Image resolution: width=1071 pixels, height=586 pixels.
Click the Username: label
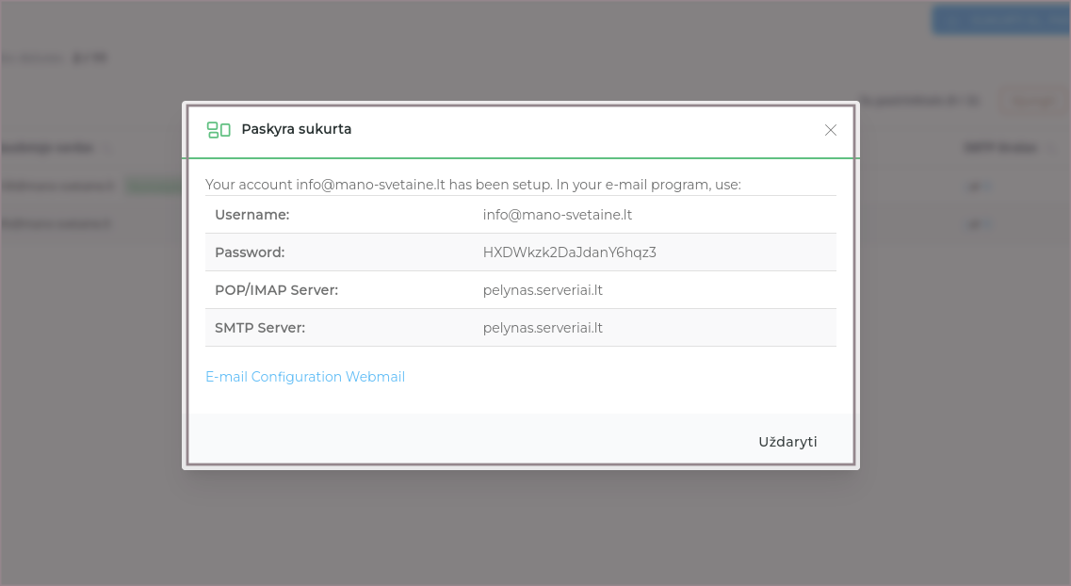point(252,215)
